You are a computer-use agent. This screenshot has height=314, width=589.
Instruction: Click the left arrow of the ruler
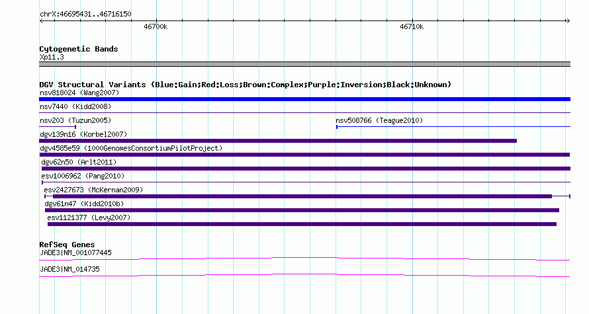point(41,20)
